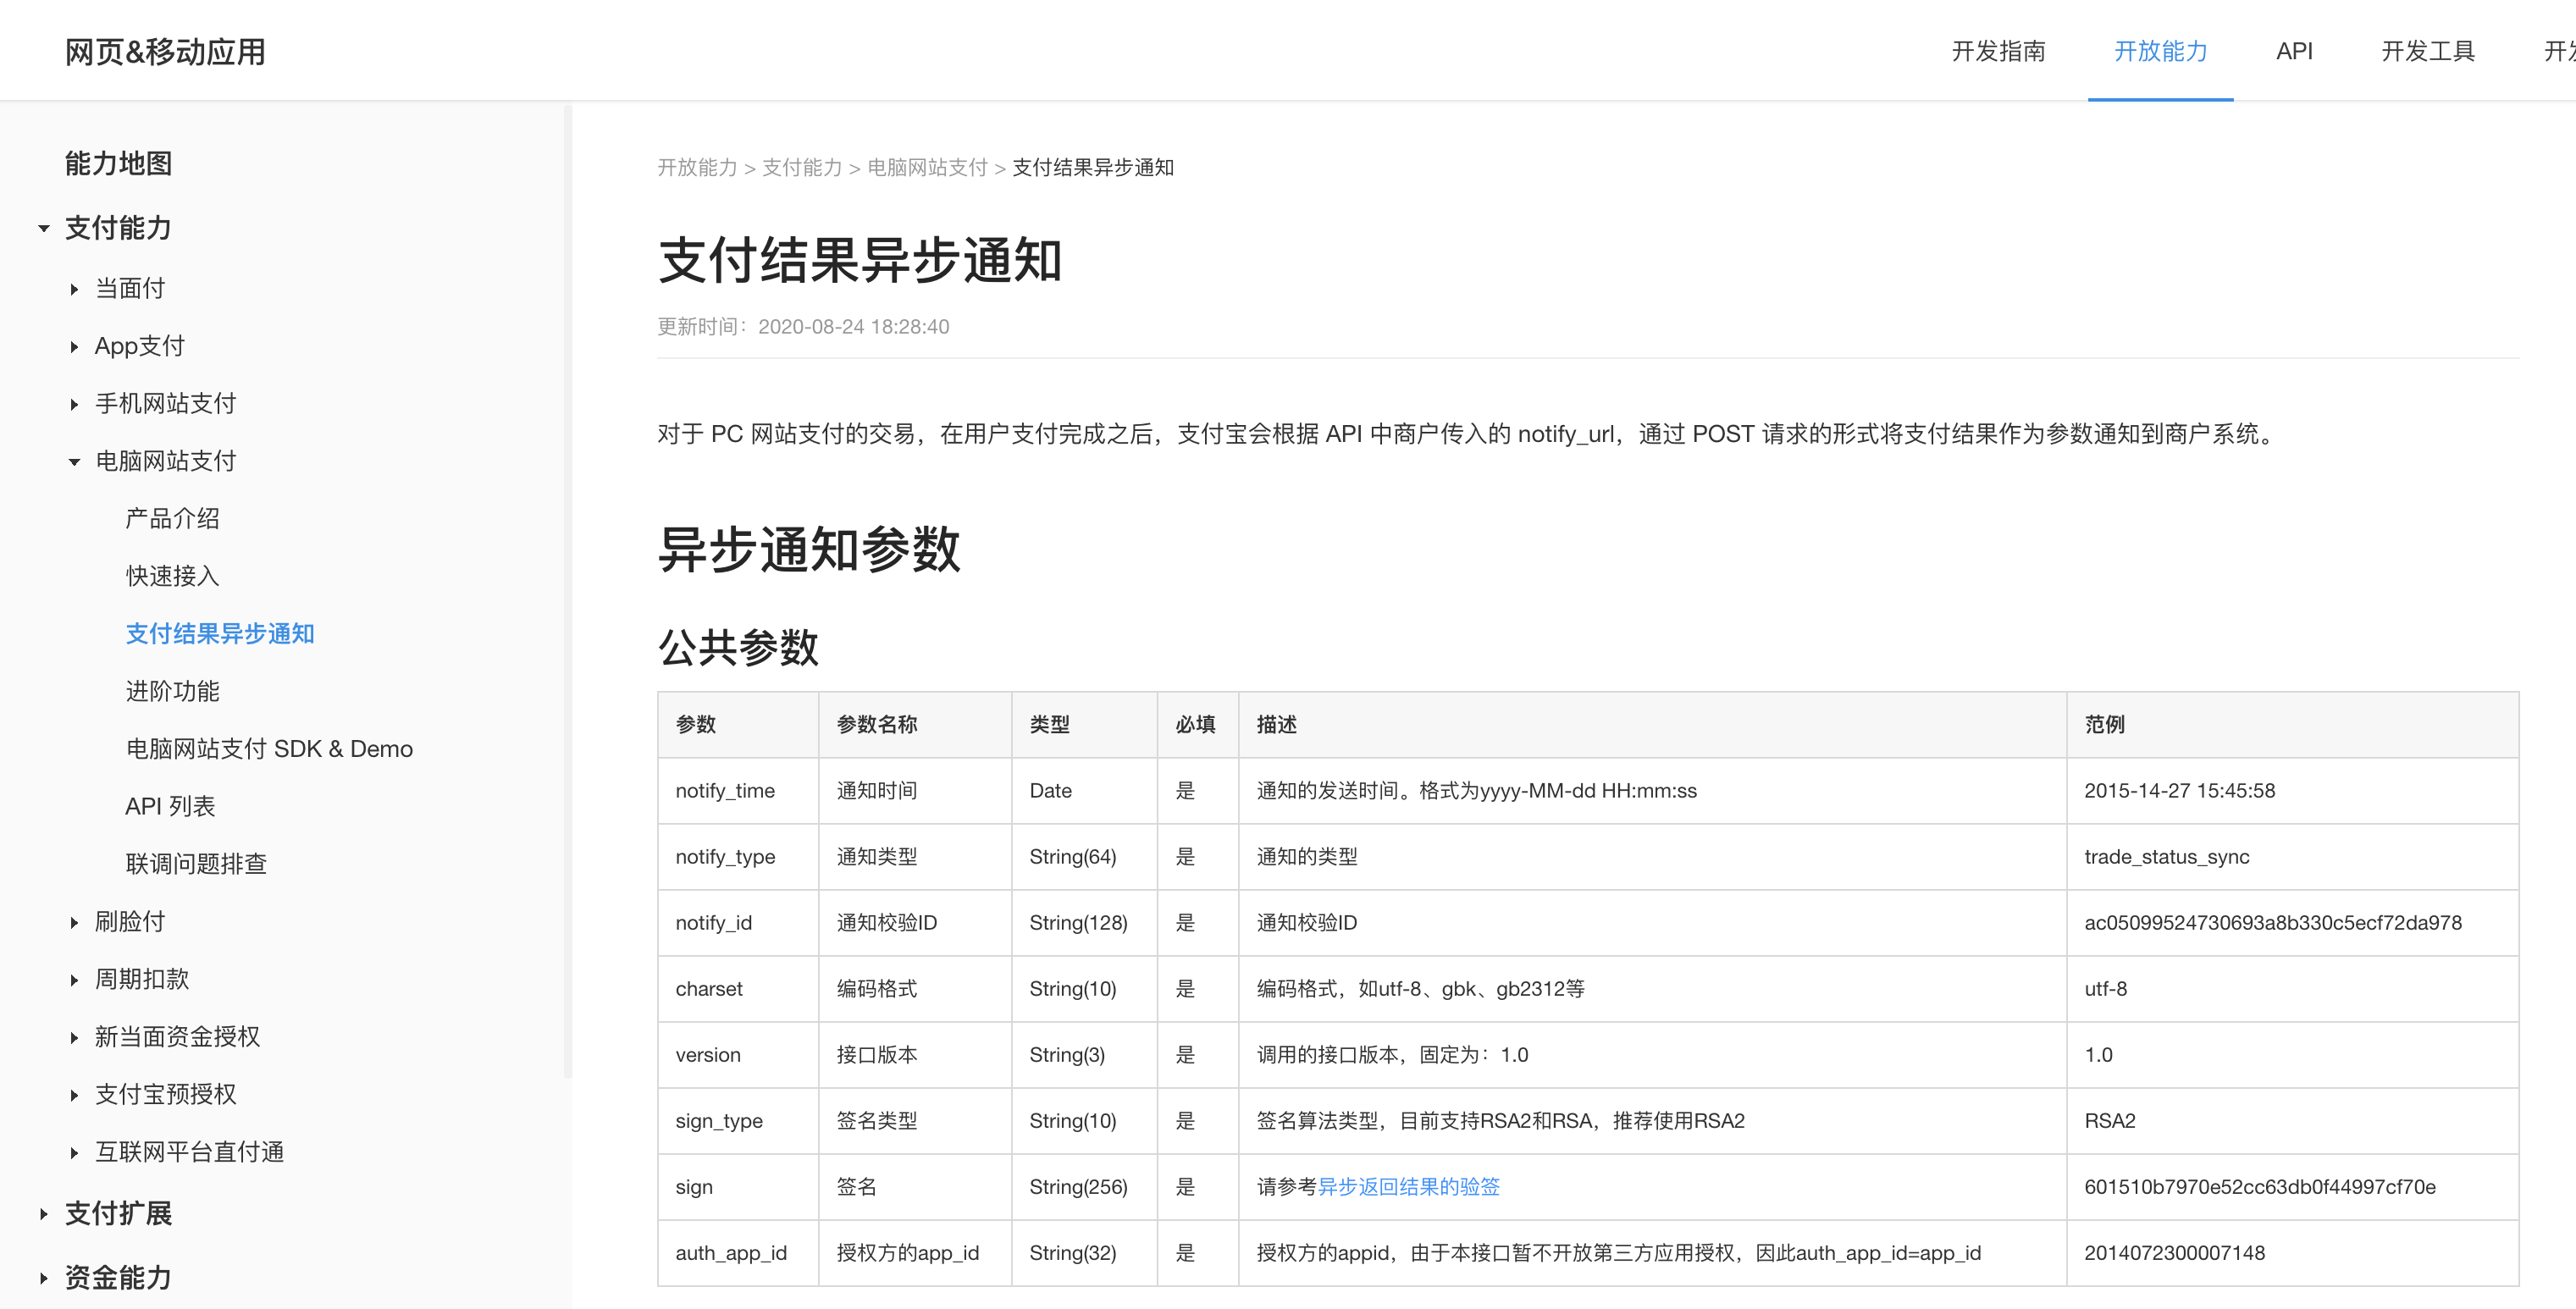
Task: Click 支付能力 in the breadcrumb
Action: coord(801,168)
